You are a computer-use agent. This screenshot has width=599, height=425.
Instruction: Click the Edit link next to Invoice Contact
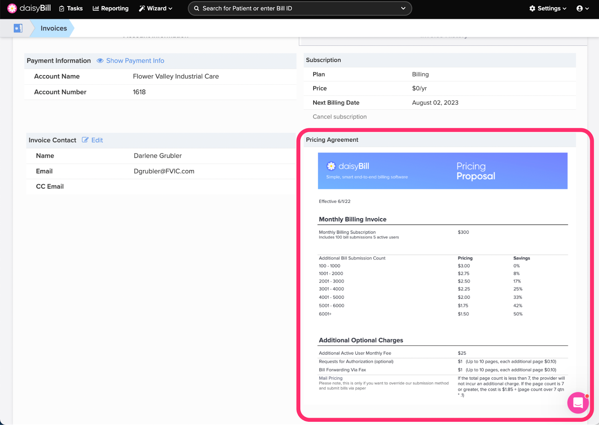click(x=97, y=140)
